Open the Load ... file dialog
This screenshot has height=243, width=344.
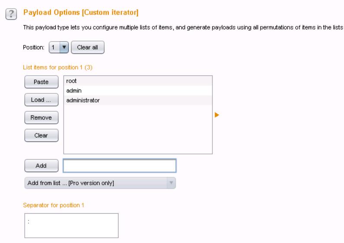coord(42,99)
